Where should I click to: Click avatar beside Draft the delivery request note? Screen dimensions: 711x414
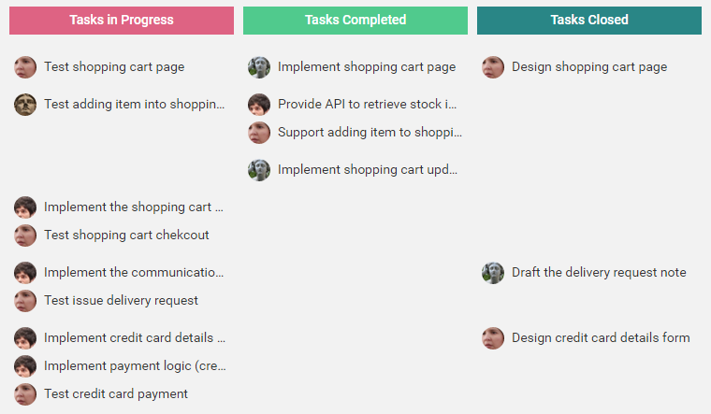click(x=493, y=273)
